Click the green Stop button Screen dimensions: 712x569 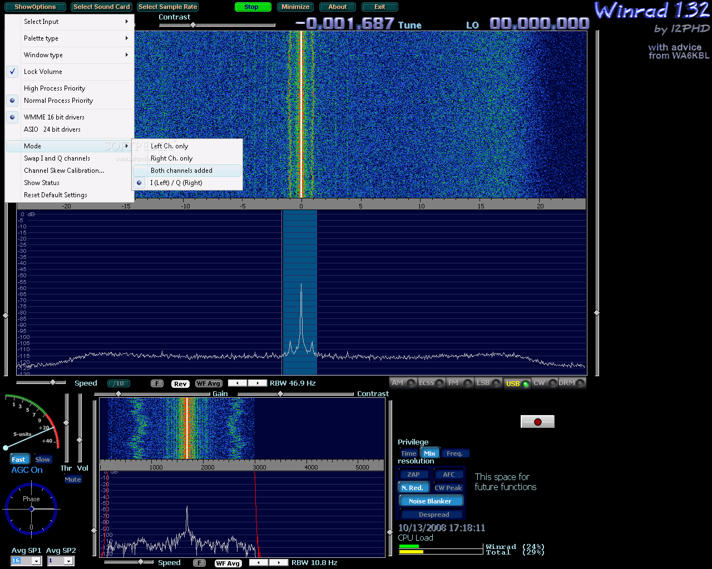tap(253, 7)
